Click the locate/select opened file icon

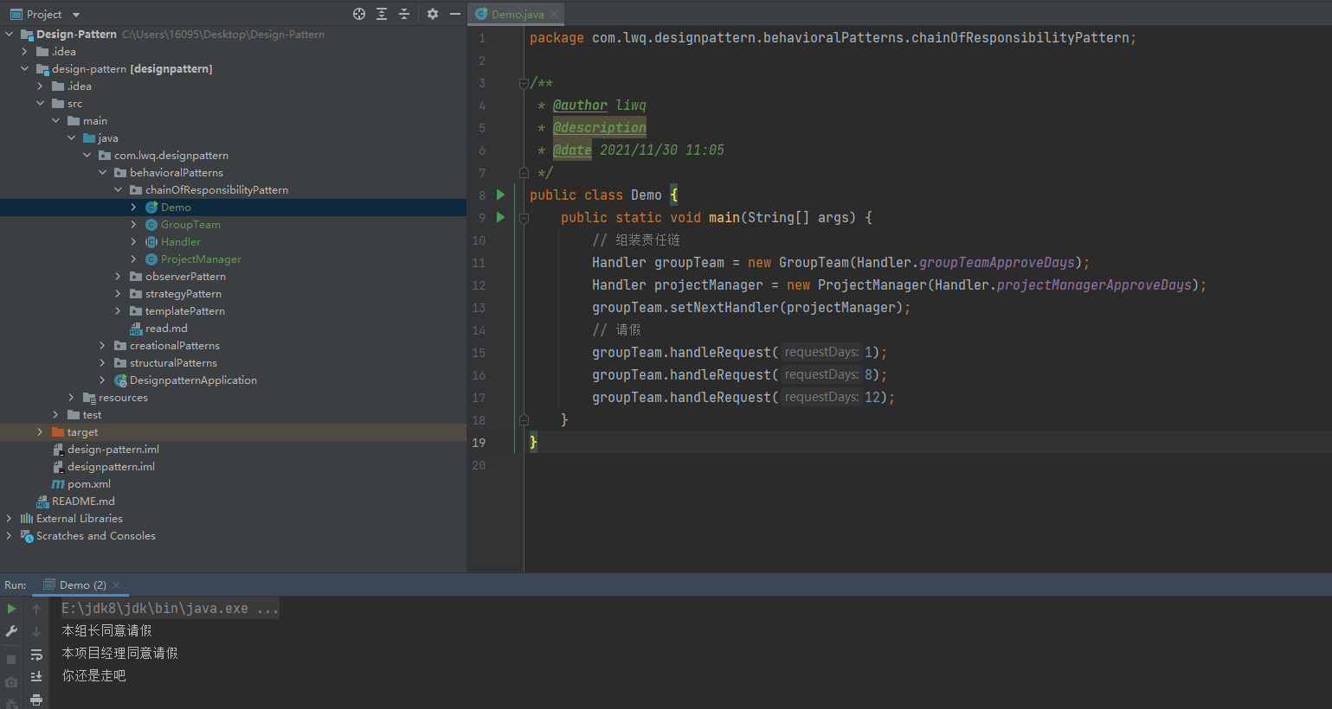pos(359,14)
